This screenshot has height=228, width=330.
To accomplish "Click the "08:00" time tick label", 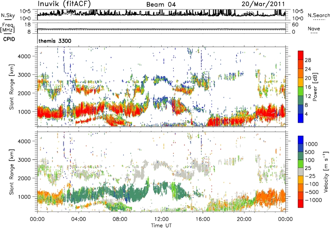I will point(120,219).
